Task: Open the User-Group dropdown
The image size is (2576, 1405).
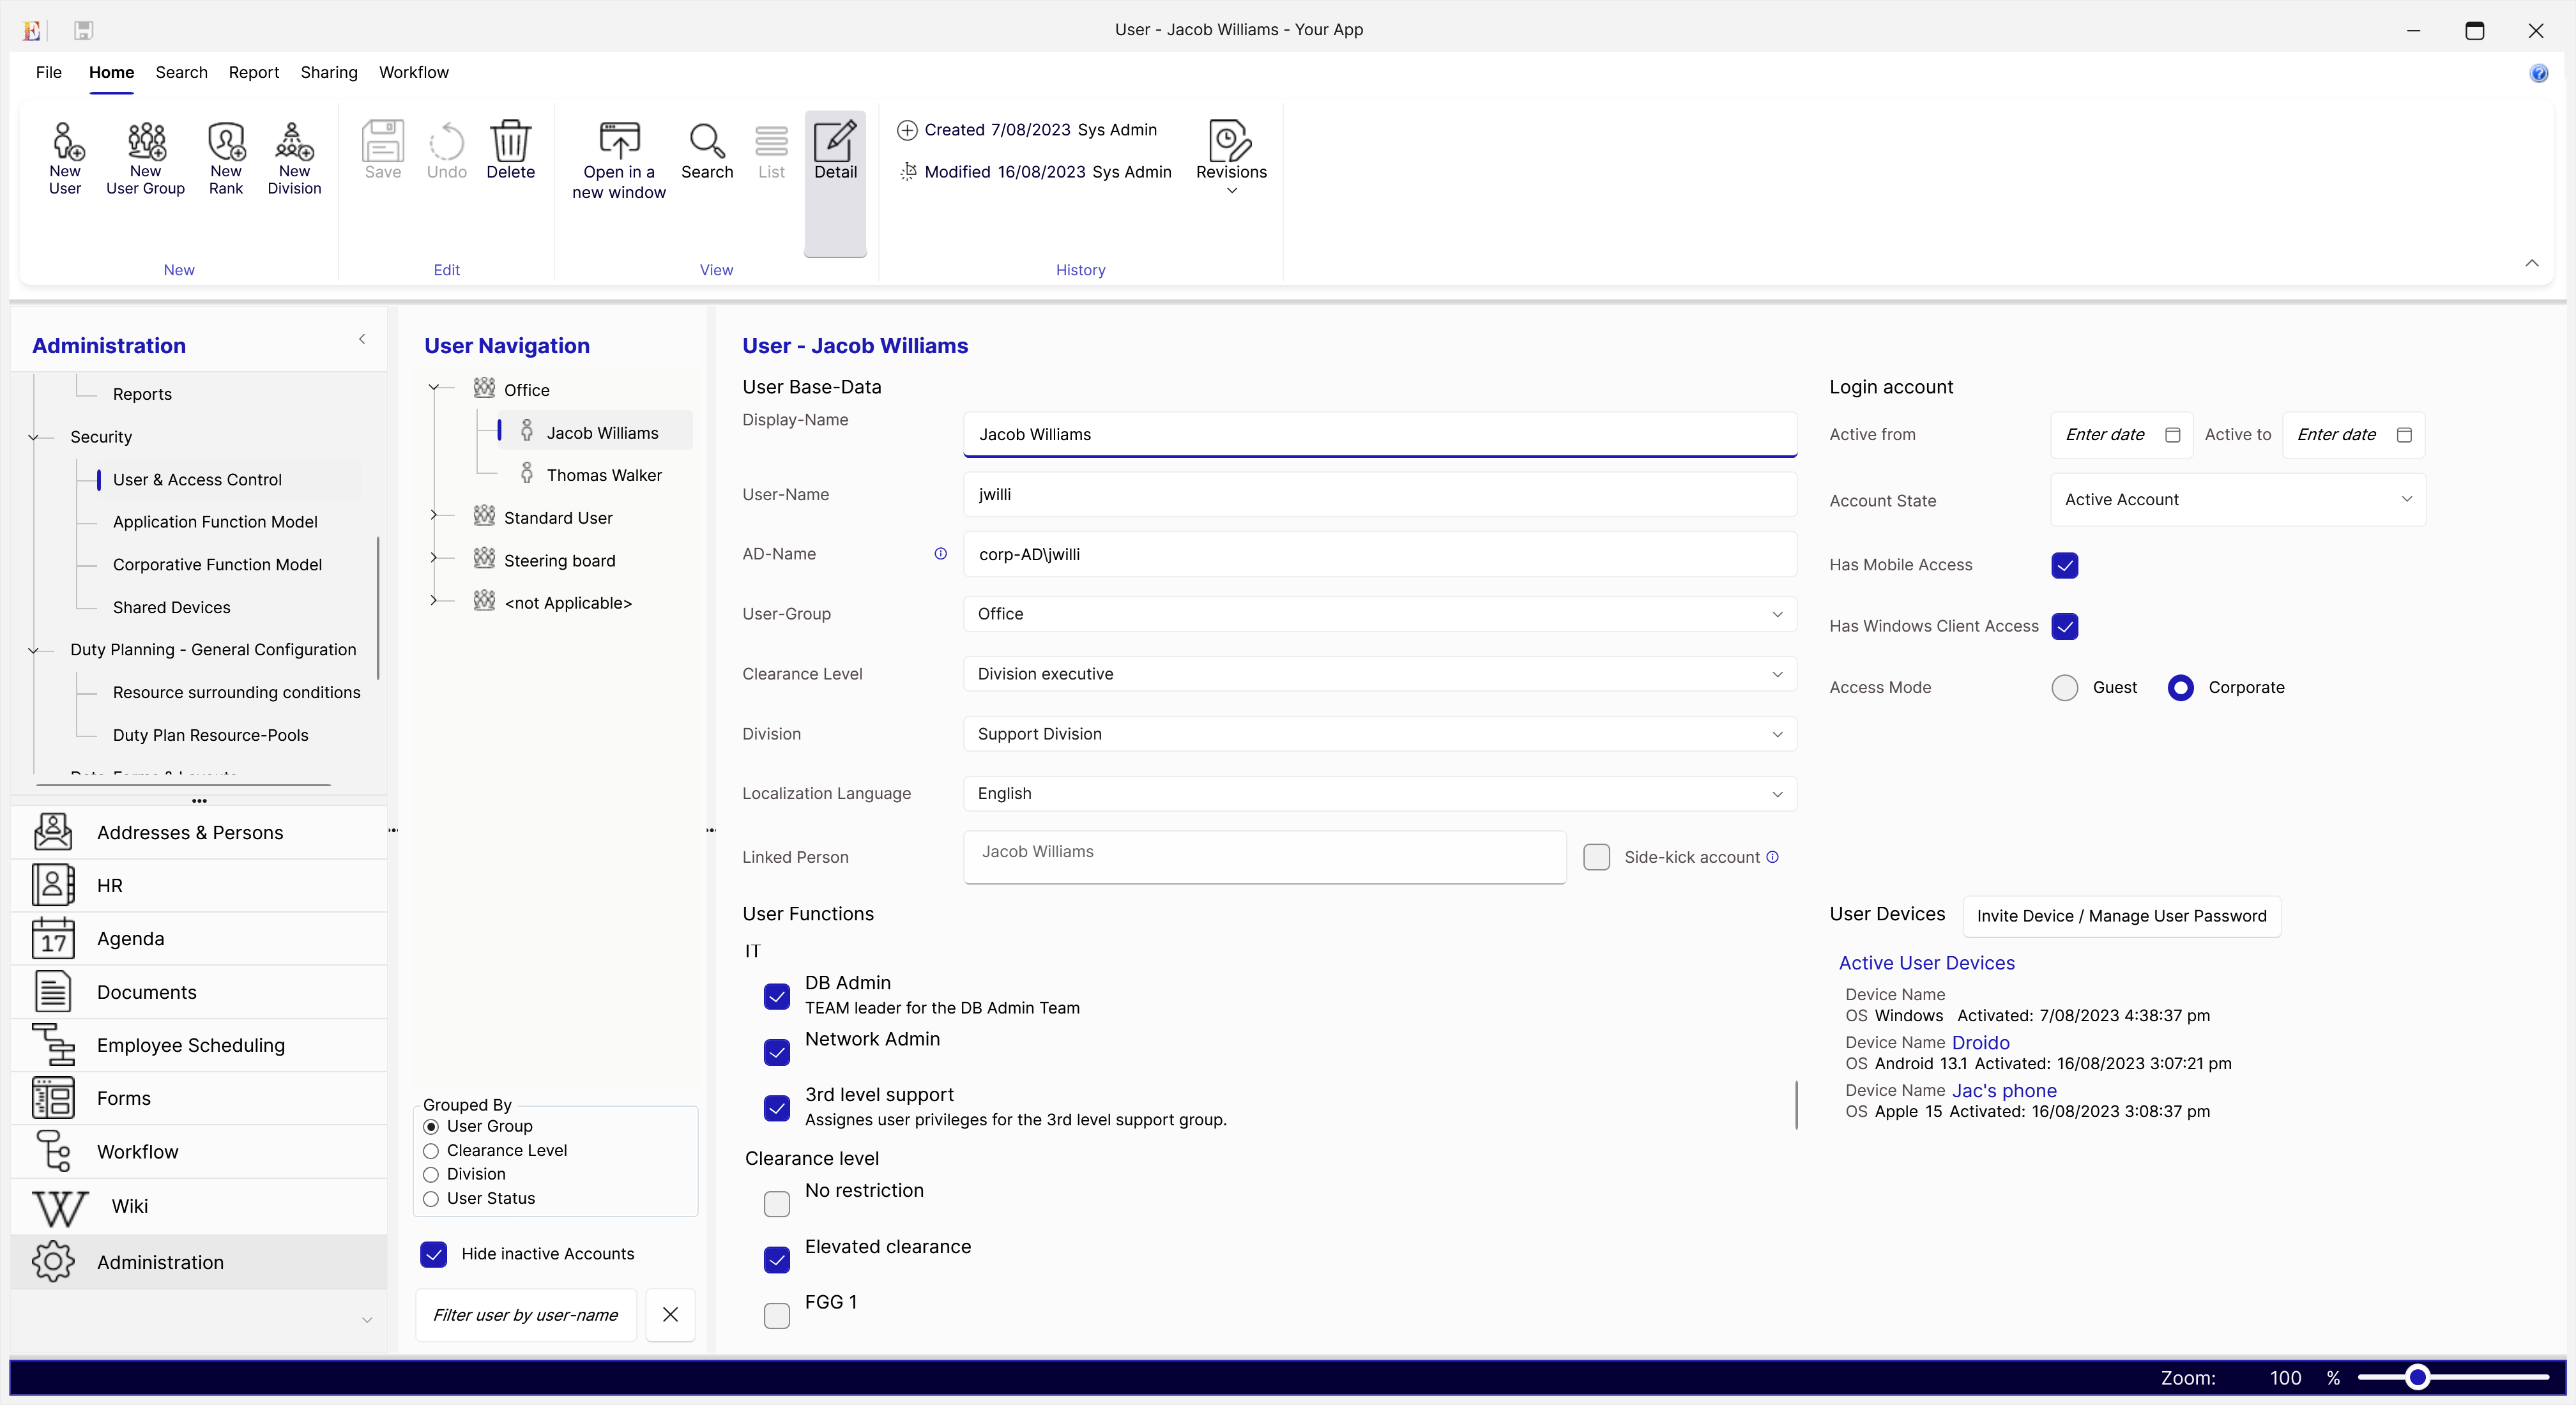Action: (1380, 614)
